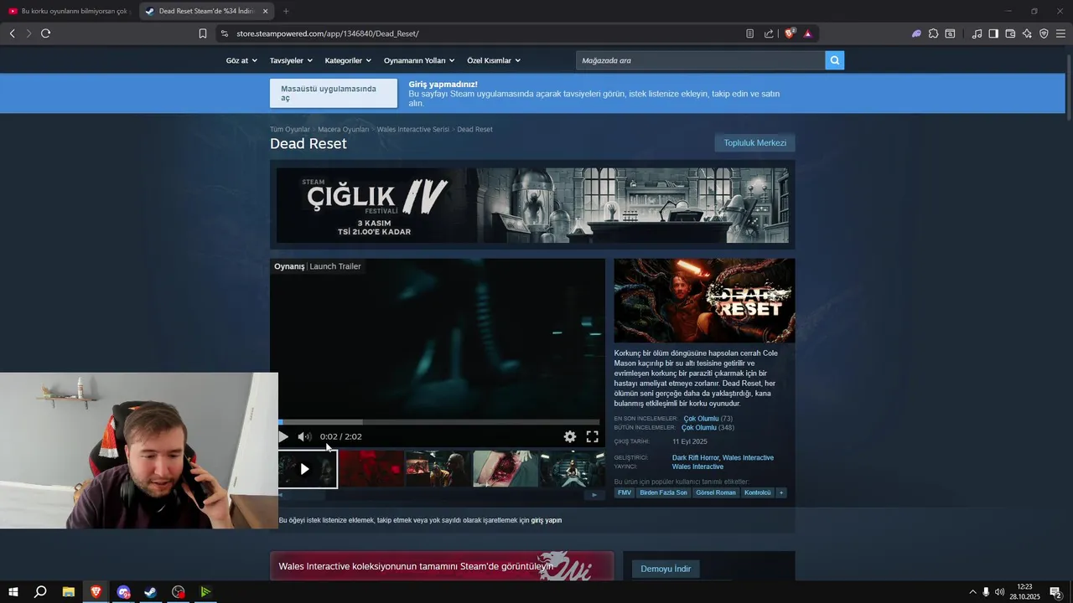Open Brave Rewards triangle icon
The image size is (1073, 603).
point(807,33)
